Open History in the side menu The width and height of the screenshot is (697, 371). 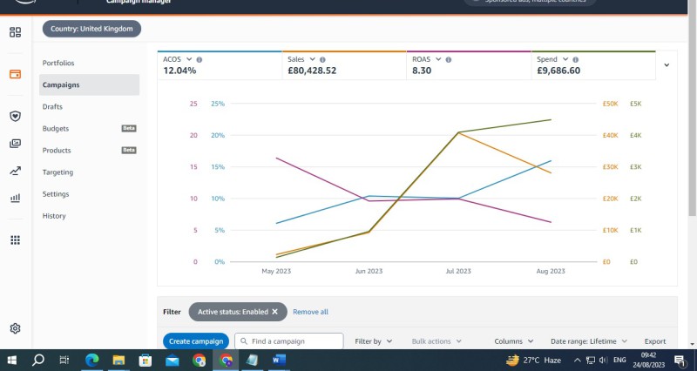coord(54,216)
